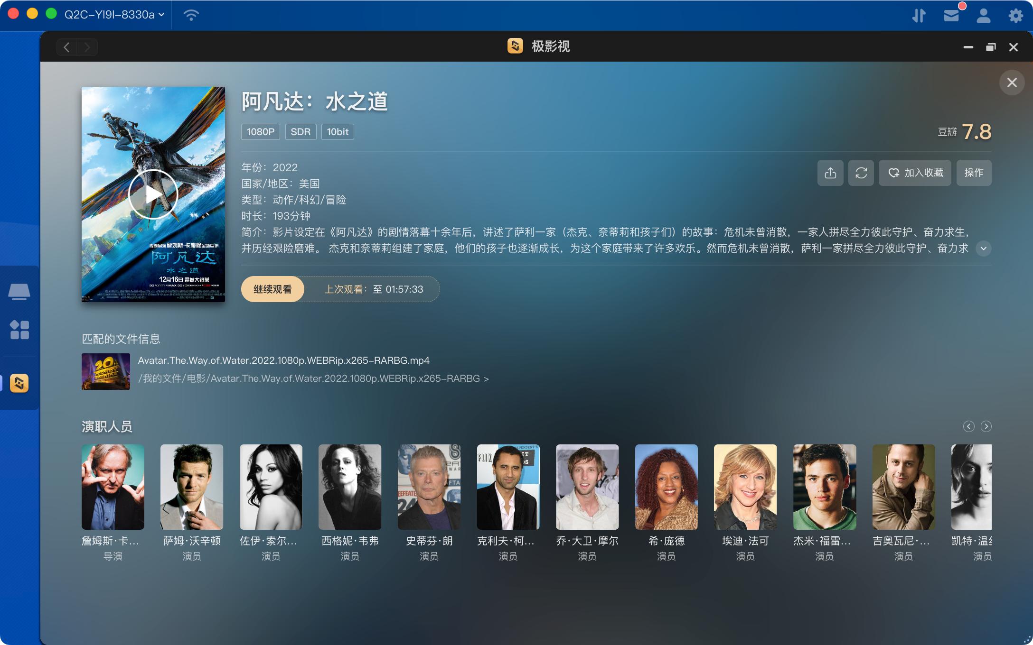This screenshot has width=1033, height=645.
Task: Open the file transfer icon in the top bar
Action: 920,15
